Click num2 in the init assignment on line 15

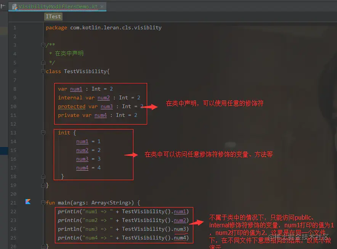[82, 150]
